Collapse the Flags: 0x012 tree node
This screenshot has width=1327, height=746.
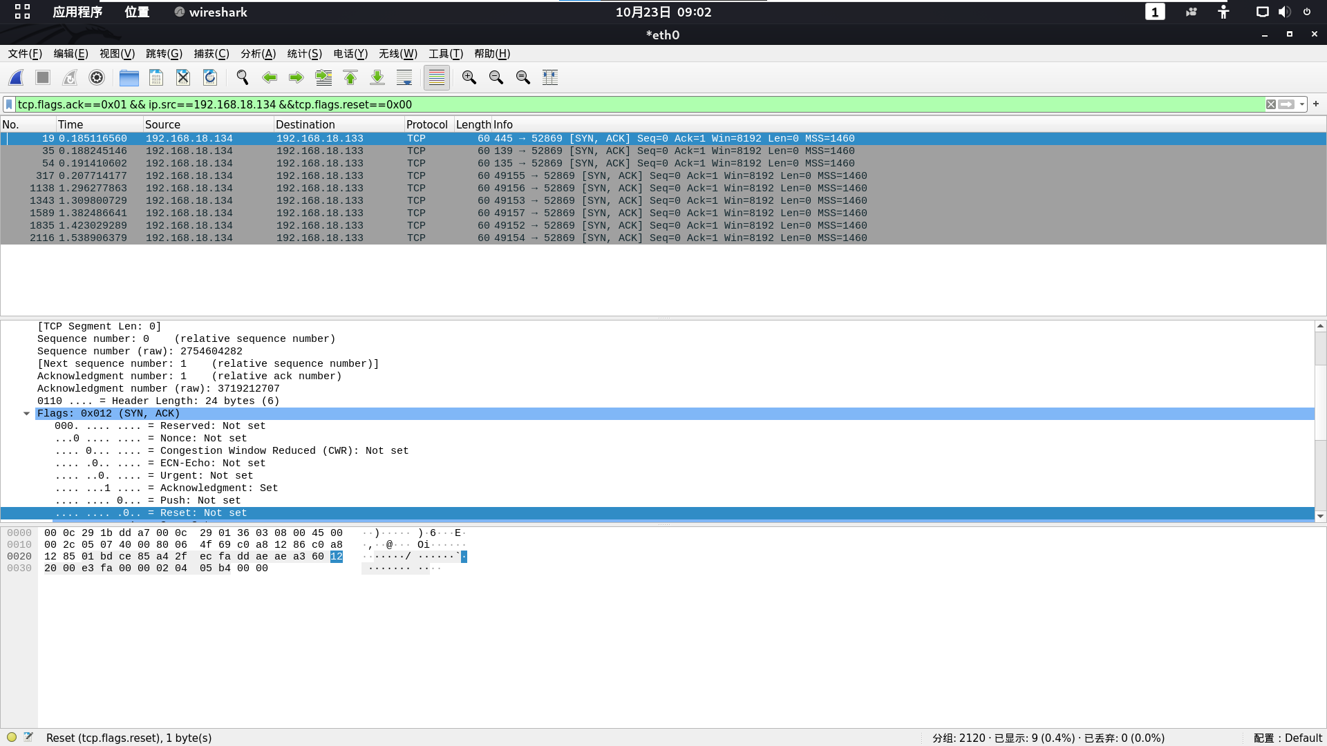click(26, 414)
